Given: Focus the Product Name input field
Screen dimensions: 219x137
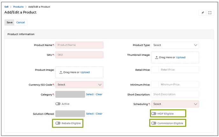Looking at the screenshot, I should (79, 45).
